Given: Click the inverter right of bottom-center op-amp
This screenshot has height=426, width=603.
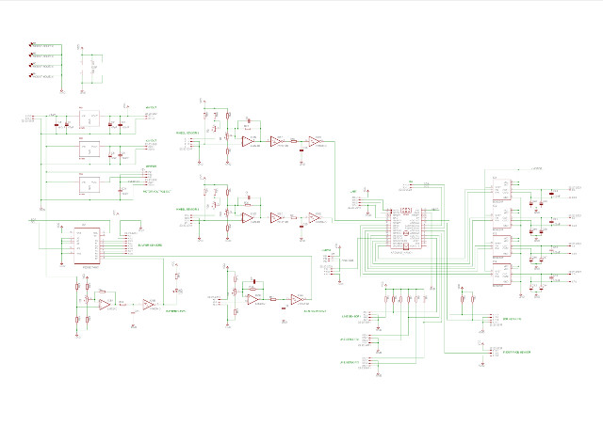Looking at the screenshot, I should [x=296, y=299].
